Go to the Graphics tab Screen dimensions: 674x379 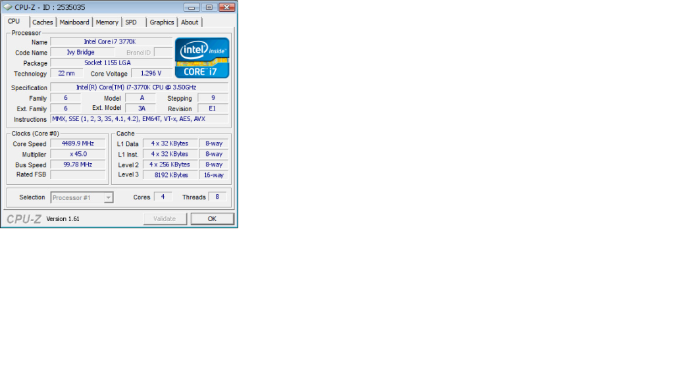pyautogui.click(x=162, y=22)
